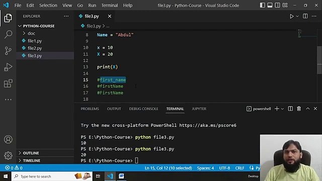The image size is (322, 181).
Task: Open run options dropdown arrow
Action: (x=297, y=16)
